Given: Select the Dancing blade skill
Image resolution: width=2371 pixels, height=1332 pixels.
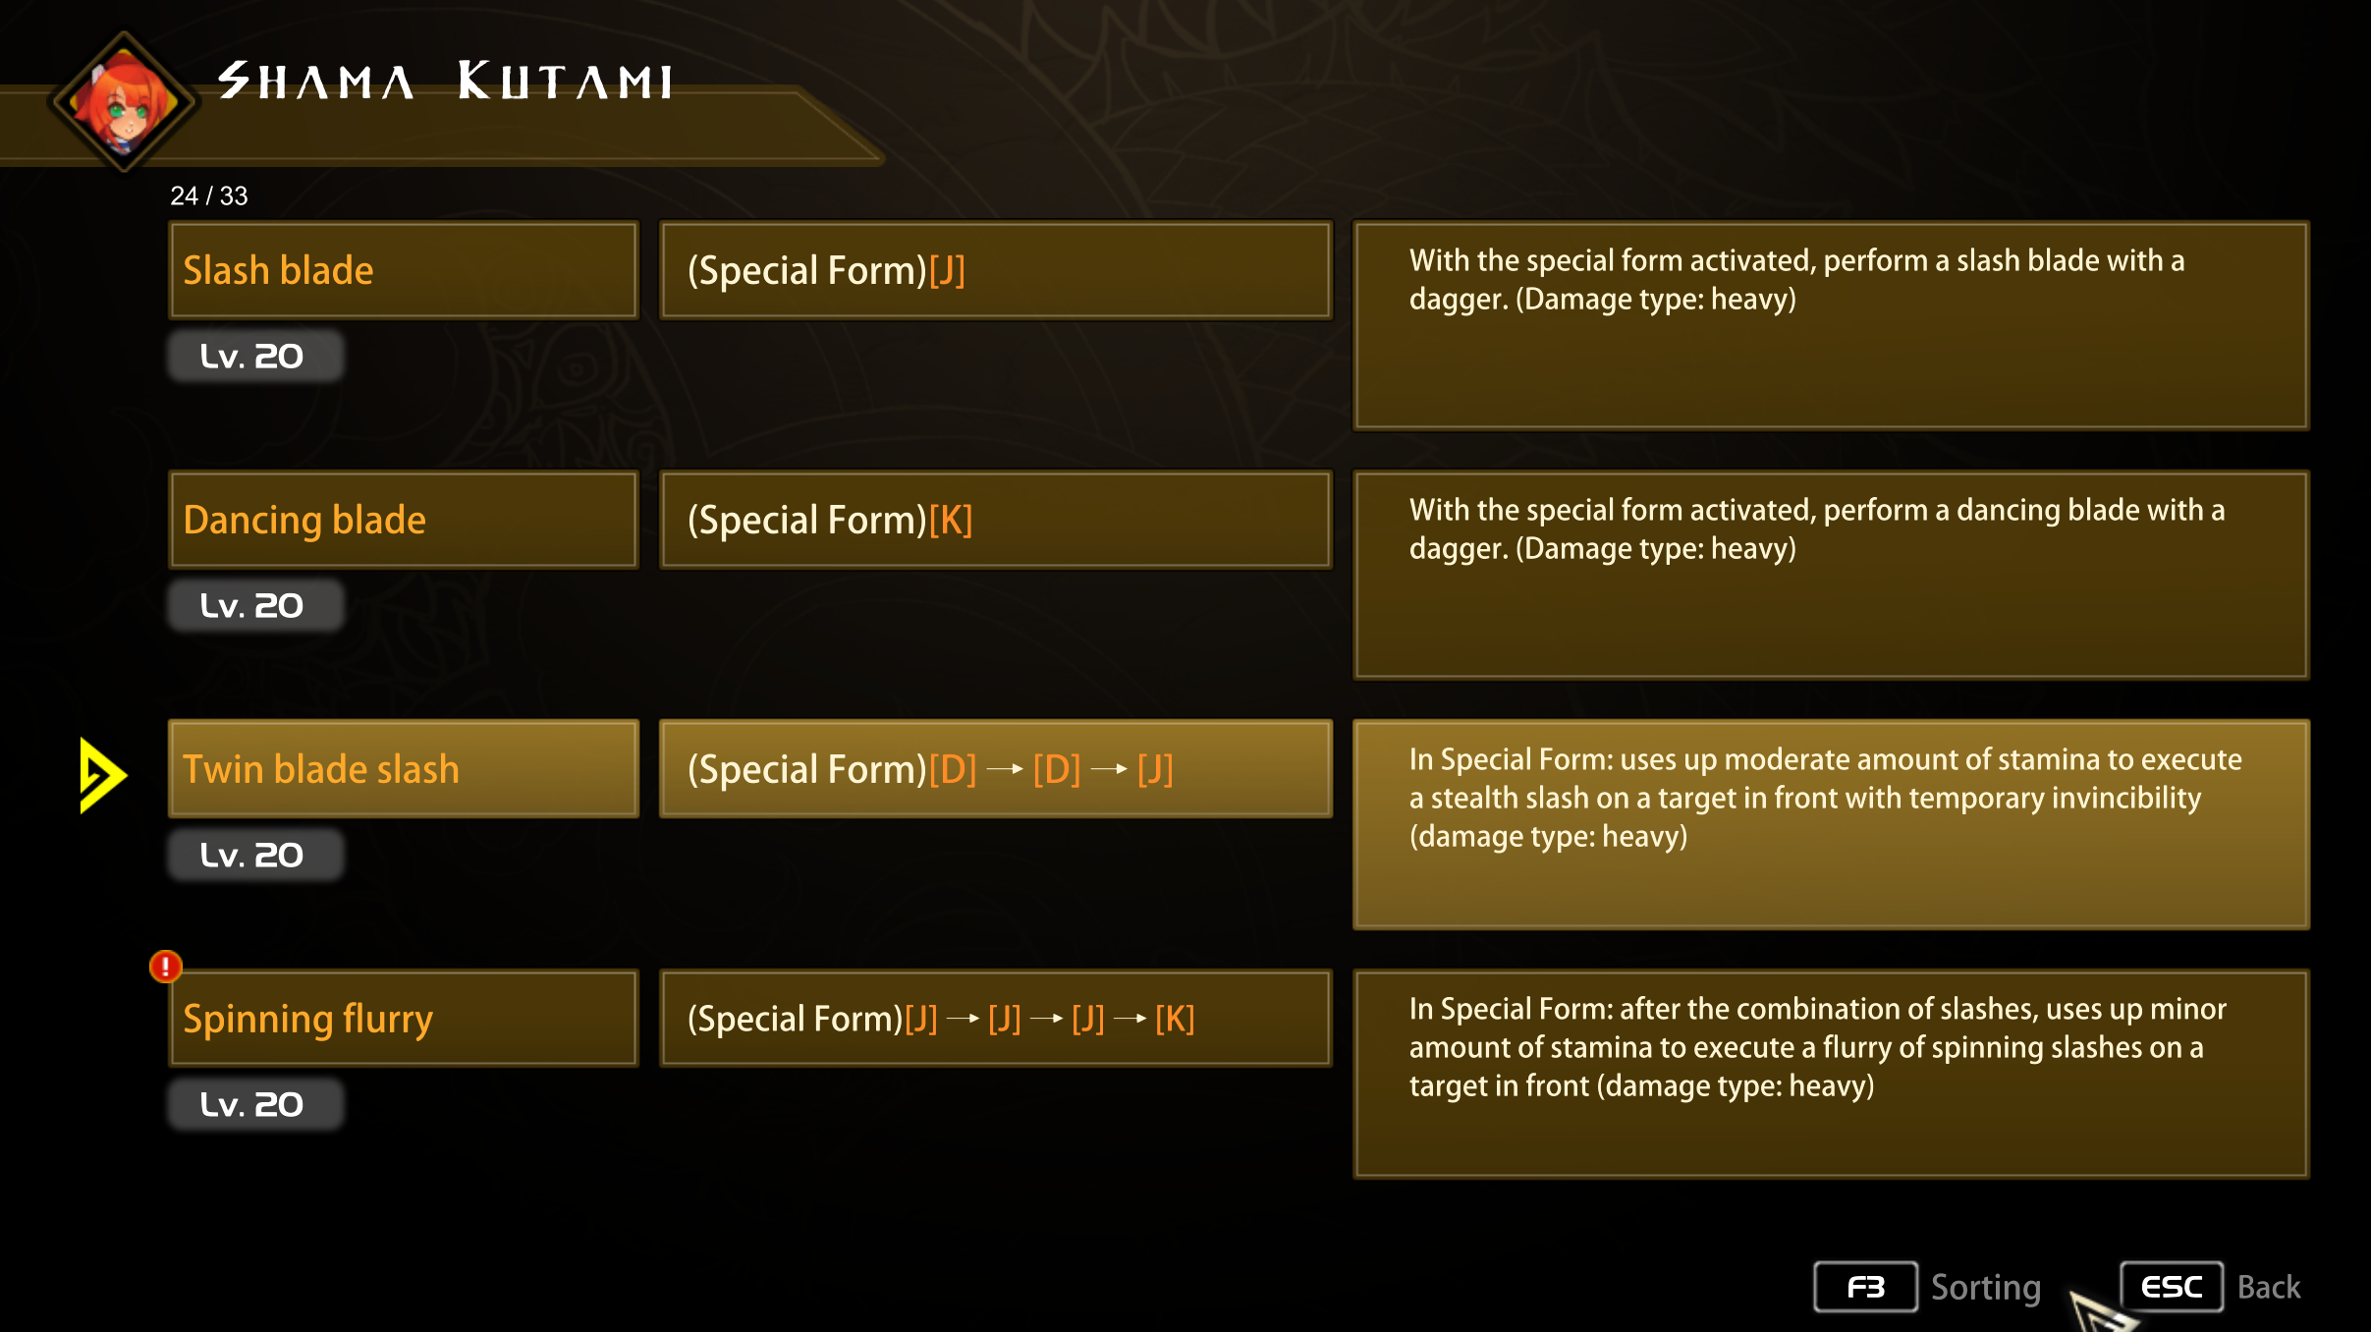Looking at the screenshot, I should pyautogui.click(x=404, y=520).
